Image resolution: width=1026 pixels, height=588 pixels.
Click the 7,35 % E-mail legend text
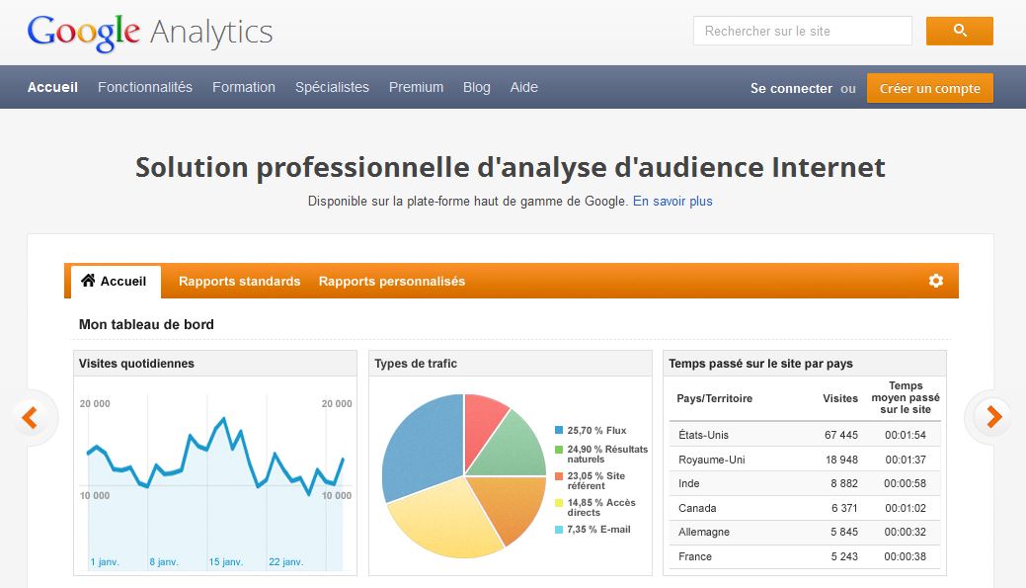598,529
